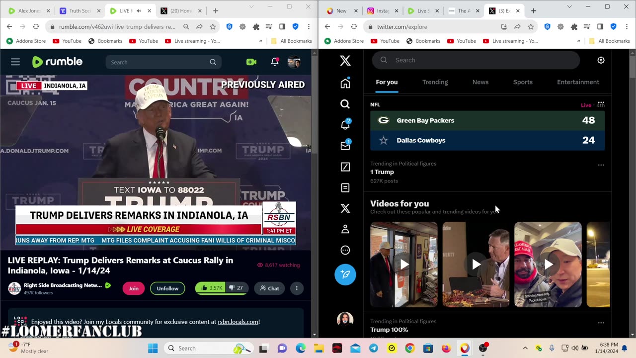Open X account avatar at sidebar bottom

click(x=345, y=319)
